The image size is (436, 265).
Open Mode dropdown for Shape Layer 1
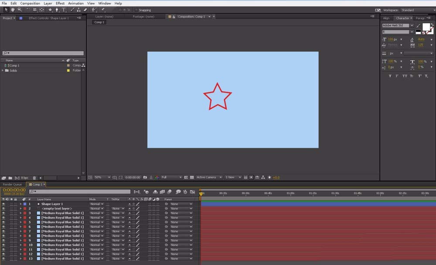tap(97, 204)
